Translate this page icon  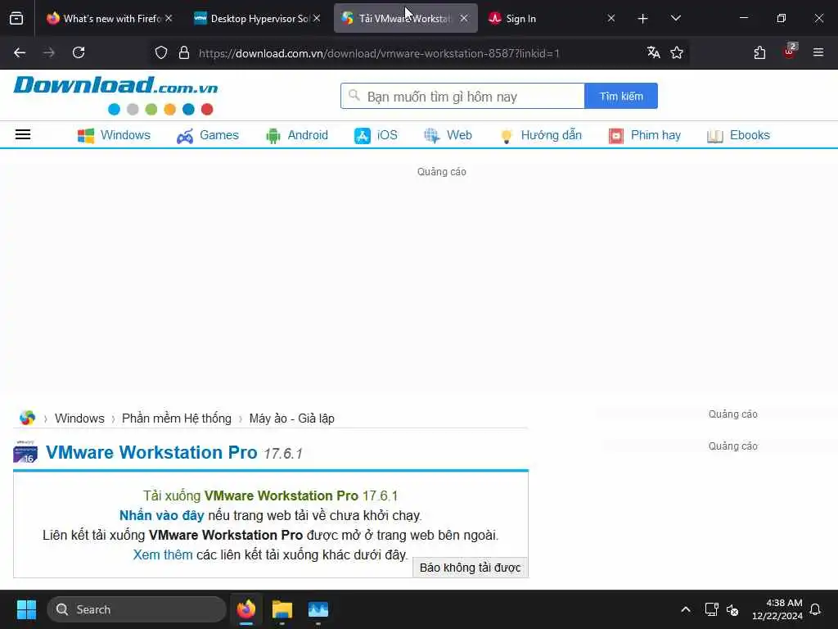coord(653,52)
